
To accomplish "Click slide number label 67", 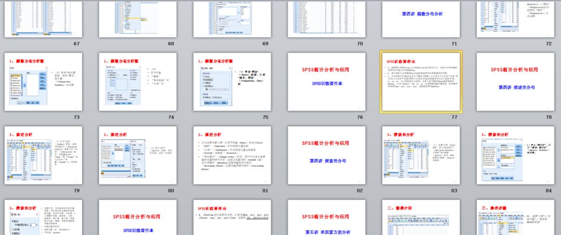I will coord(76,44).
